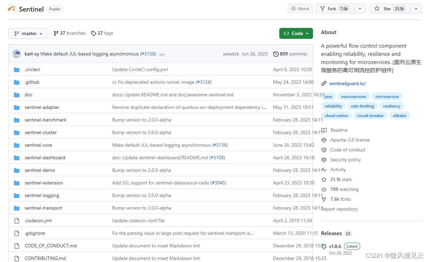This screenshot has width=429, height=262.
Task: Click the sentinel-transport folder icon
Action: click(17, 208)
